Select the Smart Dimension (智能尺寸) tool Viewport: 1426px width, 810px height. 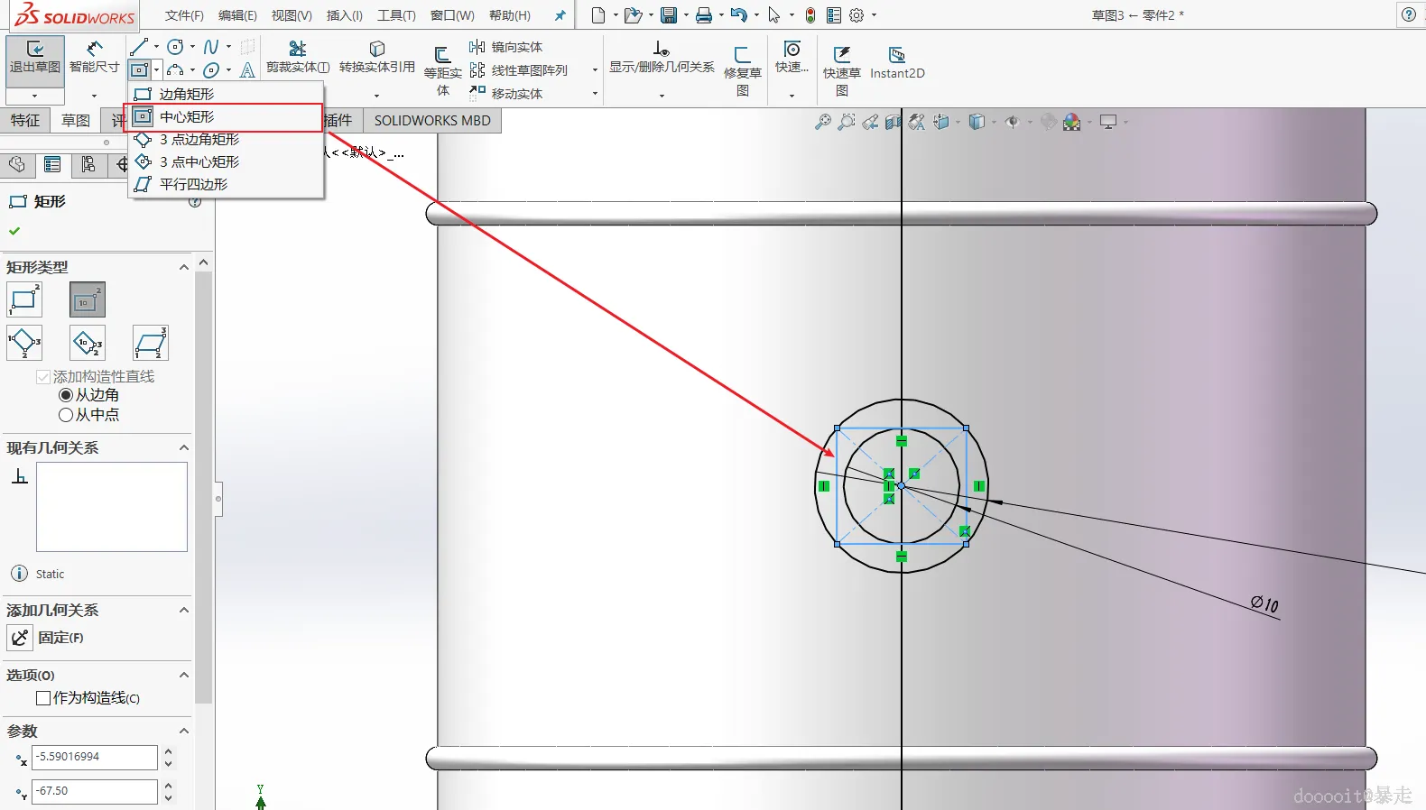[x=94, y=57]
